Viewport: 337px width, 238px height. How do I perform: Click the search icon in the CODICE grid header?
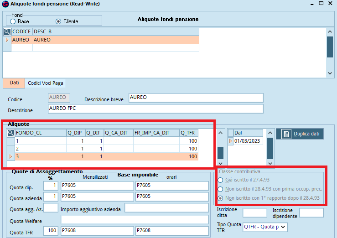(x=7, y=32)
